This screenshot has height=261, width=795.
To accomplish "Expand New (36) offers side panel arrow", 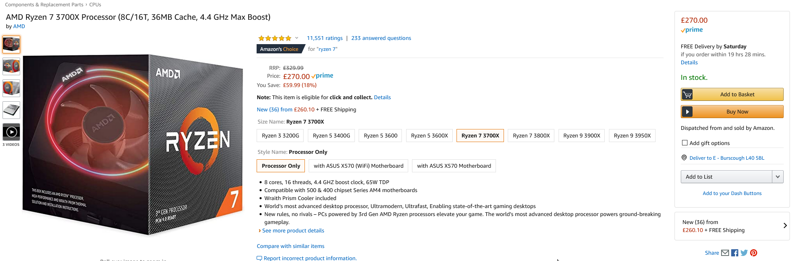I will point(785,226).
